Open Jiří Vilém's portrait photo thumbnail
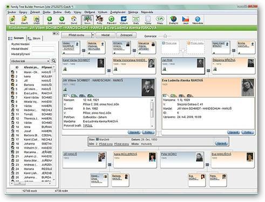The image size is (265, 202). [148, 88]
